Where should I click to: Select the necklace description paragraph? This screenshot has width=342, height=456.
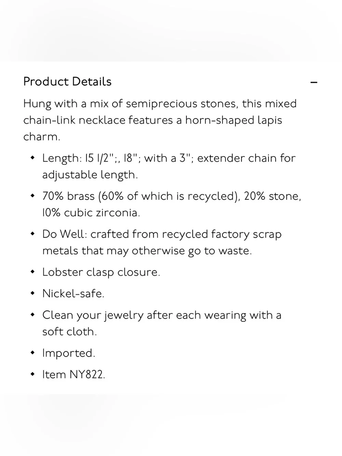click(x=160, y=120)
